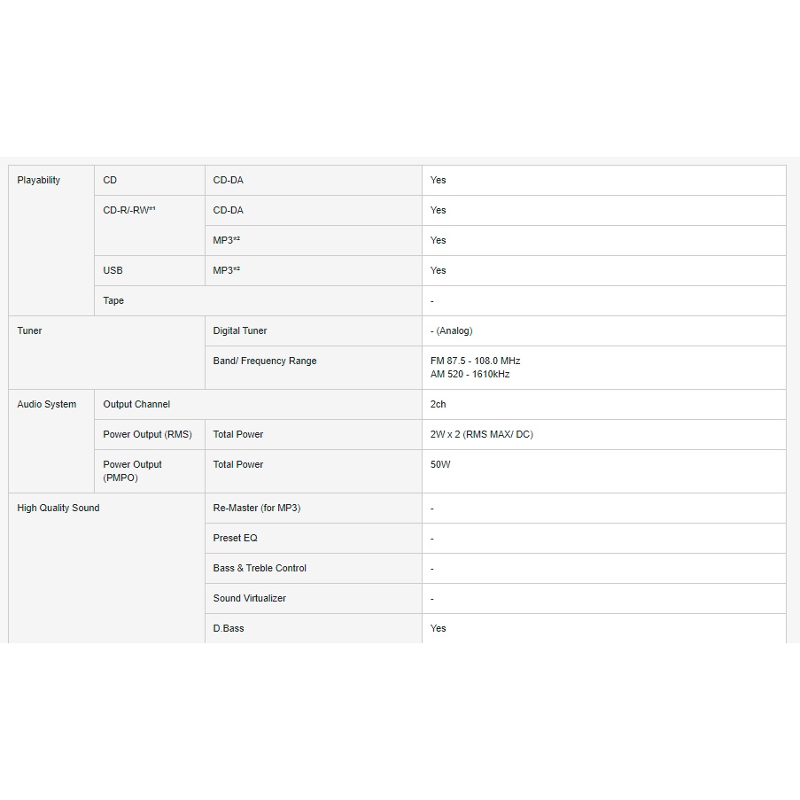Click the Band/ Frequency Range label
The image size is (800, 800).
pos(265,361)
